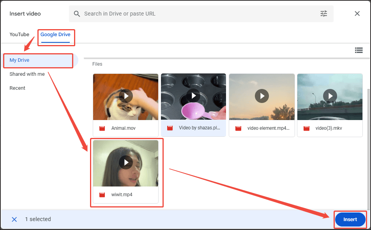This screenshot has width=371, height=230.
Task: Select the wiwit.mp4 thumbnail
Action: (125, 163)
